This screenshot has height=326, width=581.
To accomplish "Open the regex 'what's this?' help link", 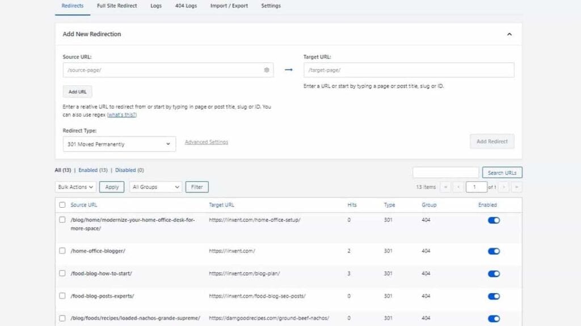I will 122,115.
